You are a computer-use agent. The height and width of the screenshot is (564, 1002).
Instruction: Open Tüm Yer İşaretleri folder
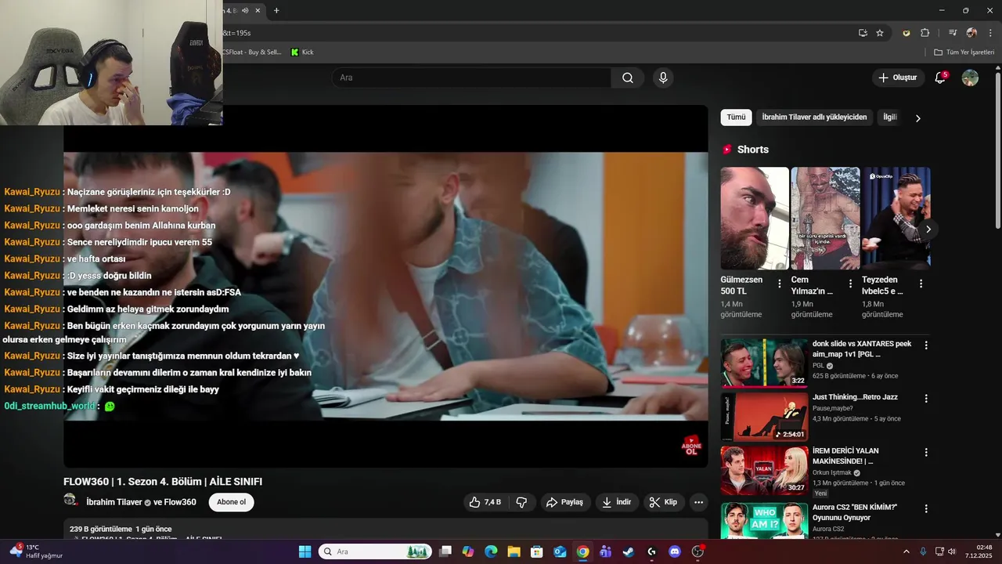(x=964, y=52)
